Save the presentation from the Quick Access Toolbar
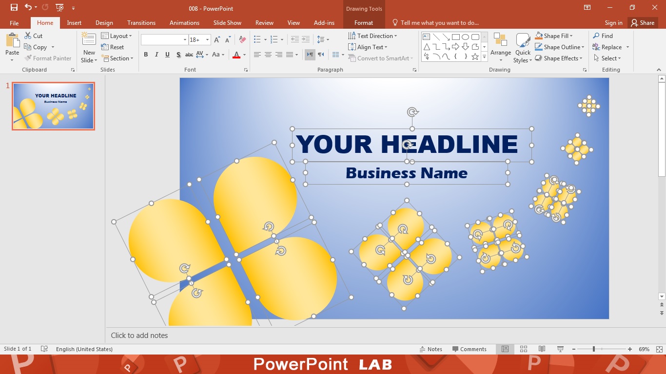Screen dimensions: 666x374 [x=14, y=7]
